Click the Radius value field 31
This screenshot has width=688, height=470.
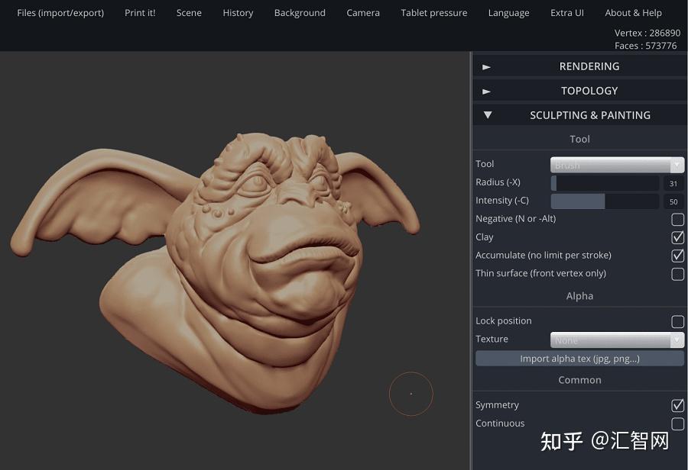tap(673, 184)
